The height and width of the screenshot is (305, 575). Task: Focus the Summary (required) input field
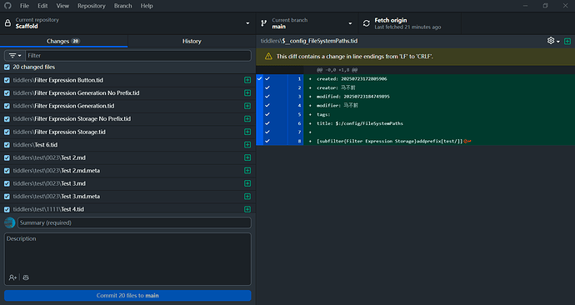[134, 222]
